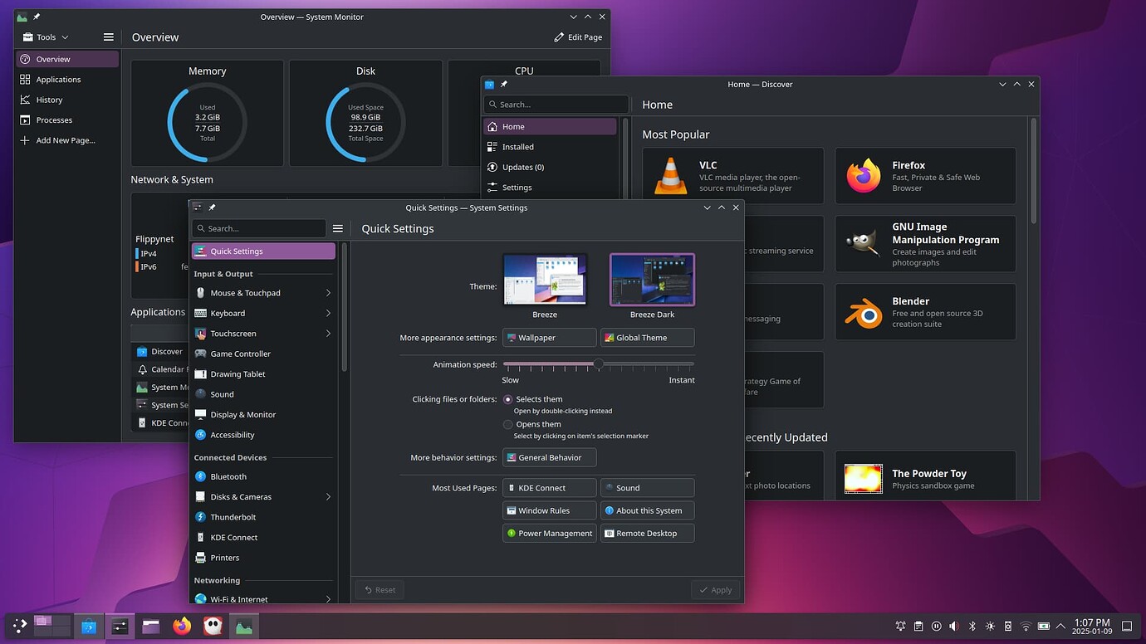1146x644 pixels.
Task: Launch Firefox from the taskbar
Action: [x=181, y=626]
